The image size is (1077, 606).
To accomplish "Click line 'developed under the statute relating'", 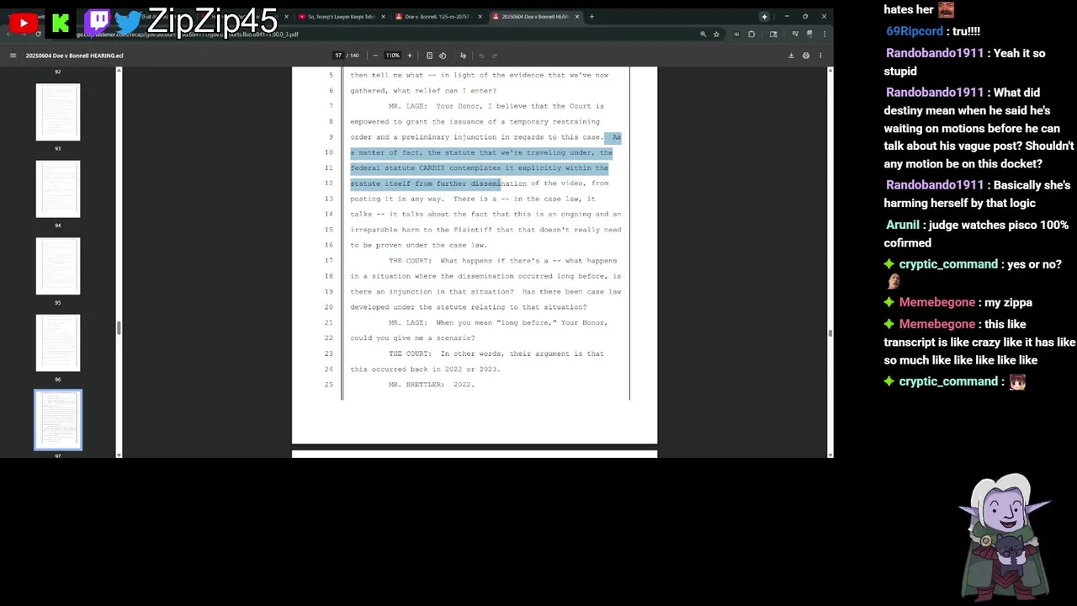I will point(469,307).
